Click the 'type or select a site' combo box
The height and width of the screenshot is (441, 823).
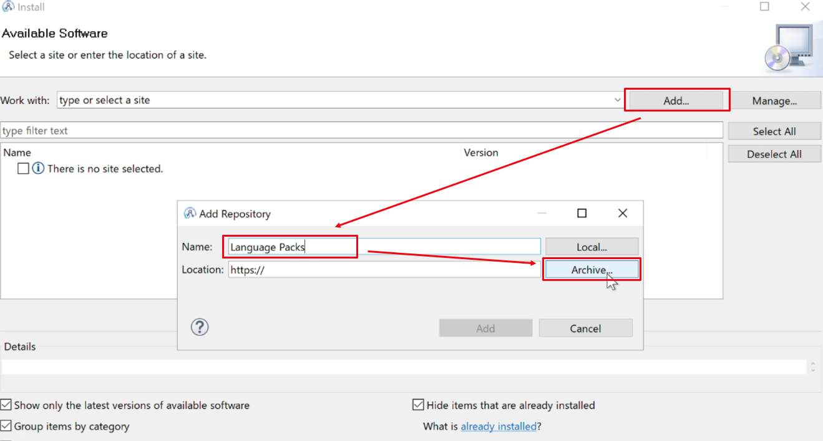pyautogui.click(x=340, y=100)
